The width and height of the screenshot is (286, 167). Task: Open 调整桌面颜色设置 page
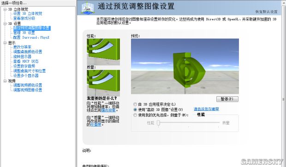click(28, 52)
